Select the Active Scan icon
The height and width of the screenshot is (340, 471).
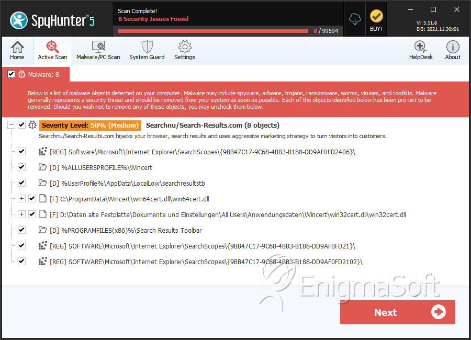[x=52, y=51]
